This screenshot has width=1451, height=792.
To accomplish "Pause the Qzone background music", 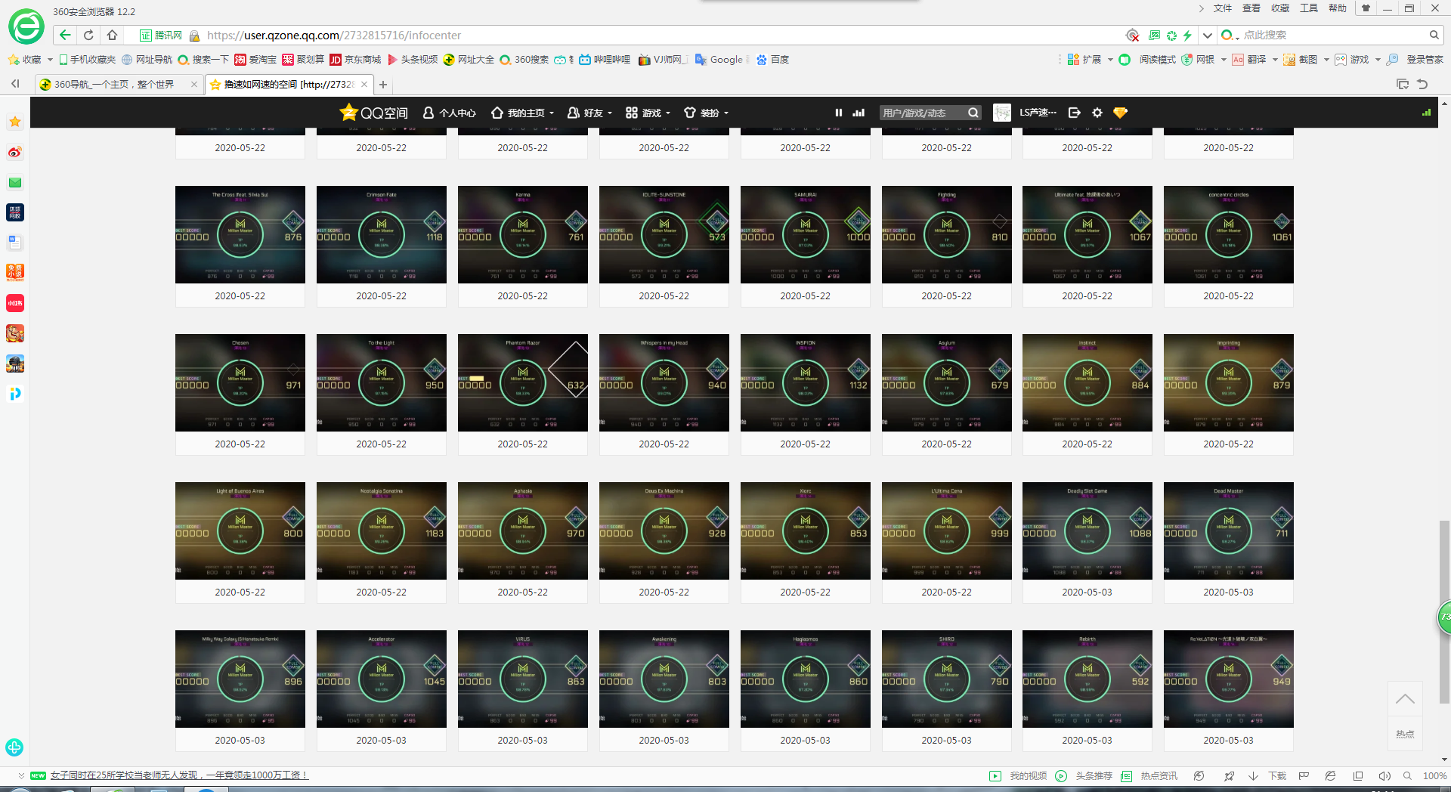I will click(x=838, y=113).
